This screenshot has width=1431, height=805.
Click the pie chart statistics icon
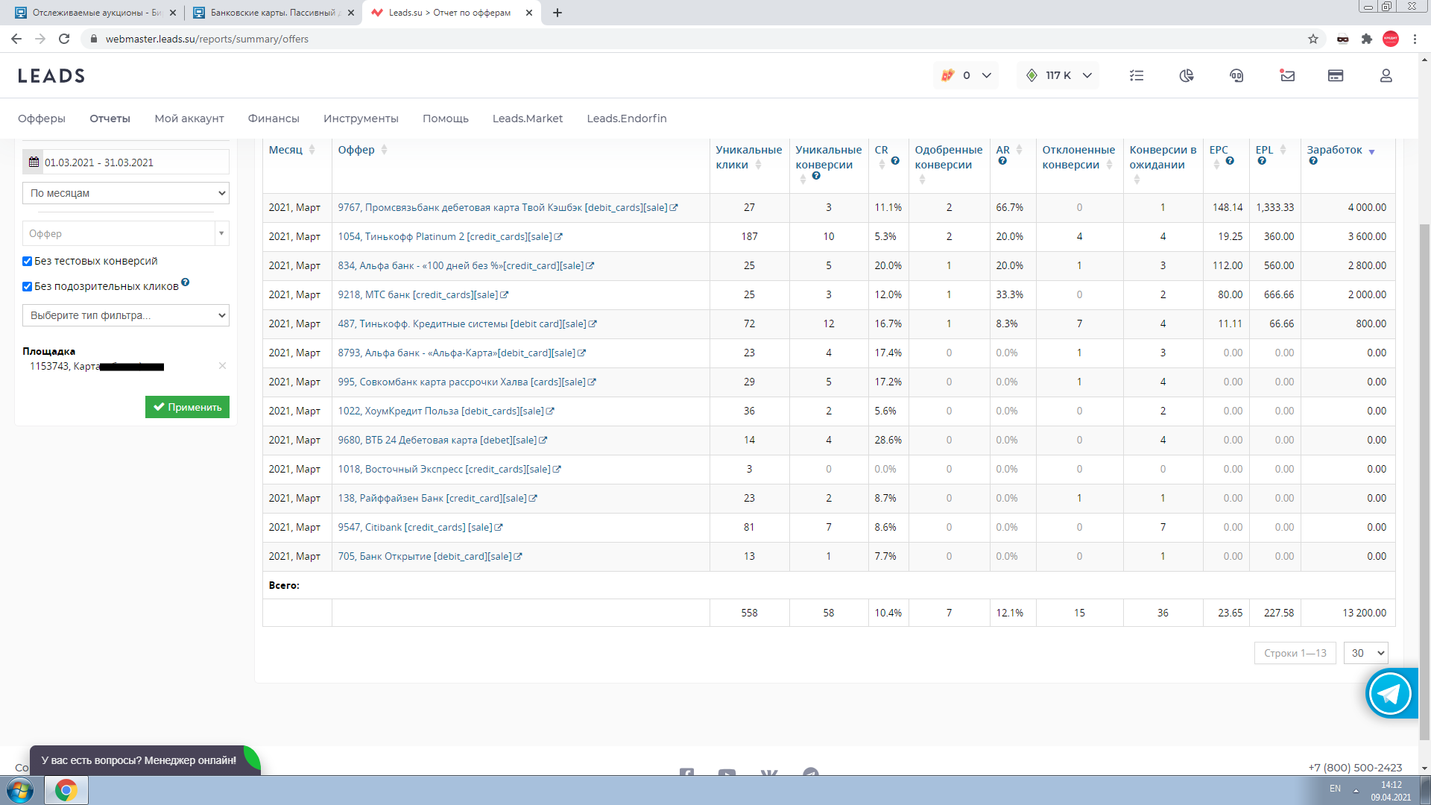1187,75
